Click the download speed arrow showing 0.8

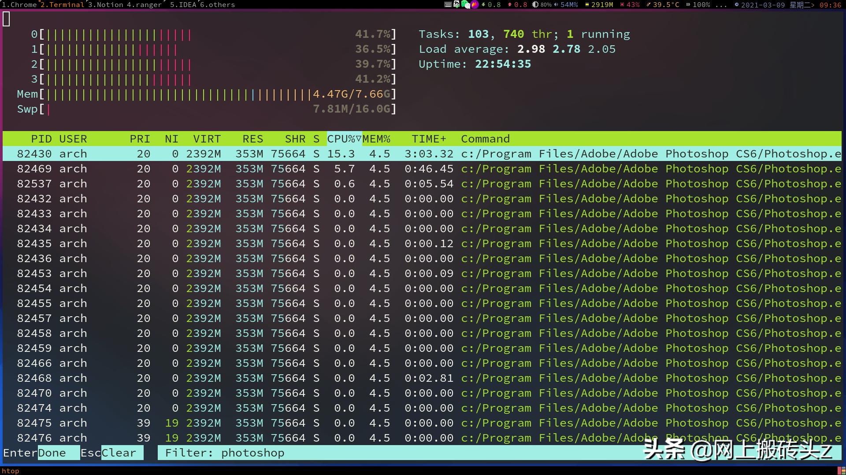[x=484, y=5]
